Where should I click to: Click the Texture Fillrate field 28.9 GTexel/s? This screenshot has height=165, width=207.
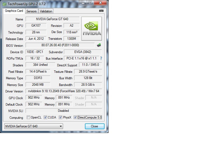pyautogui.click(x=88, y=71)
